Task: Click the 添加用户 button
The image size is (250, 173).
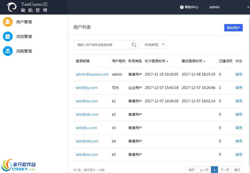Action: (233, 27)
